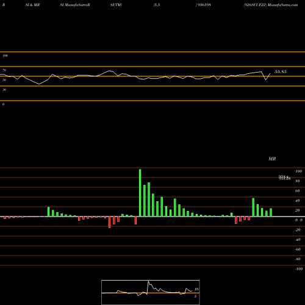Click the MR scale label 80
The height and width of the screenshot is (305, 305).
click(298, 181)
